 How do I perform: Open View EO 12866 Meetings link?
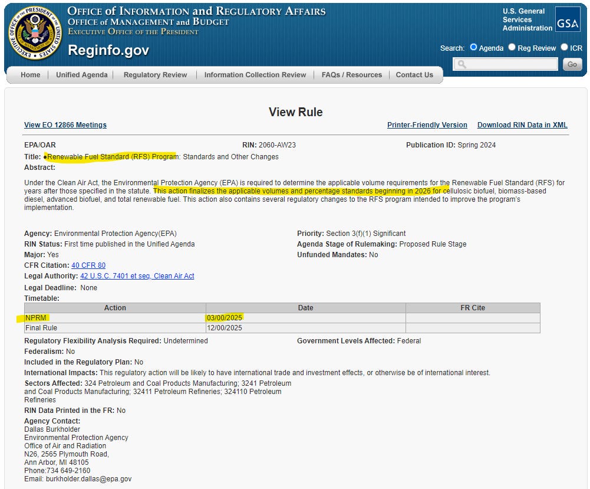click(x=65, y=125)
